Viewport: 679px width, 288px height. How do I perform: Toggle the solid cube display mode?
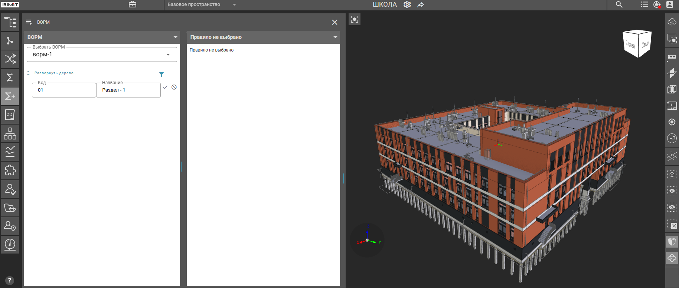coord(672,242)
